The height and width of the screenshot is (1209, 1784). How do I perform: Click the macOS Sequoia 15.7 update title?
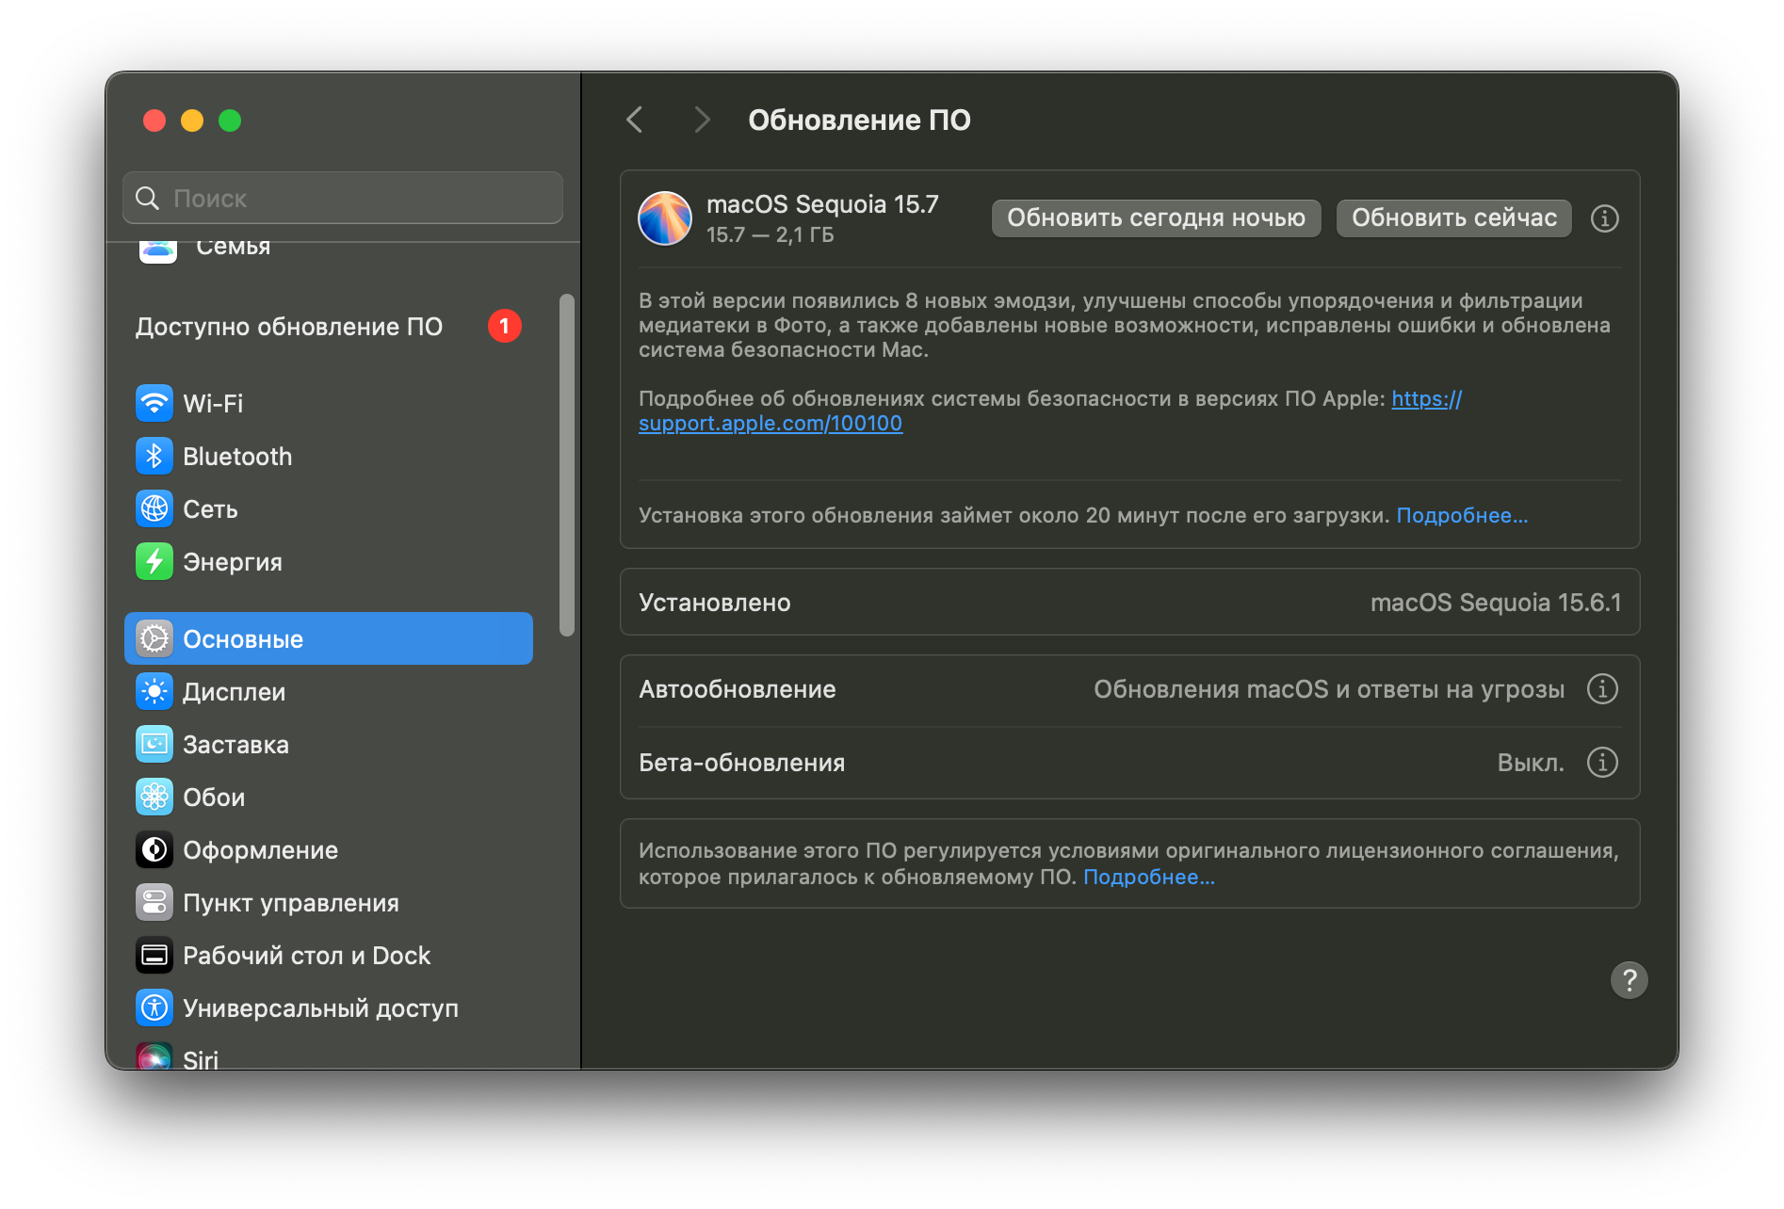pos(822,204)
